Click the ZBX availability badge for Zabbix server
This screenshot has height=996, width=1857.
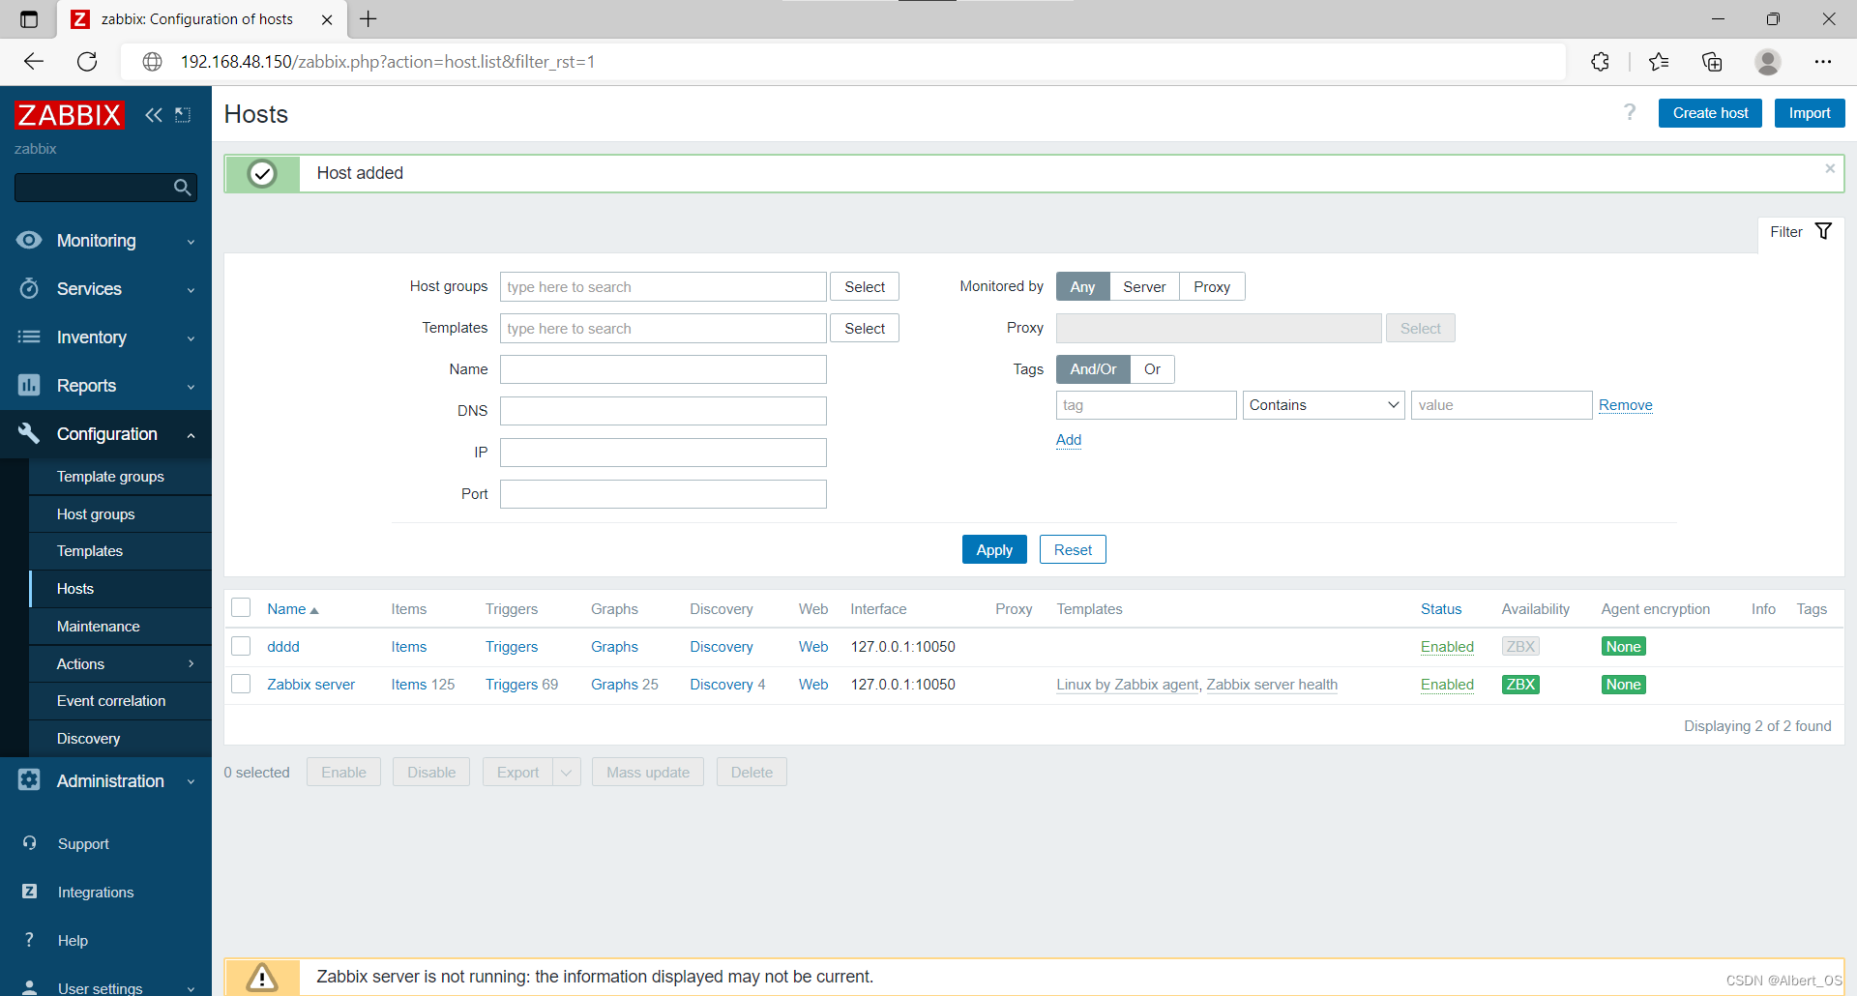pyautogui.click(x=1520, y=685)
